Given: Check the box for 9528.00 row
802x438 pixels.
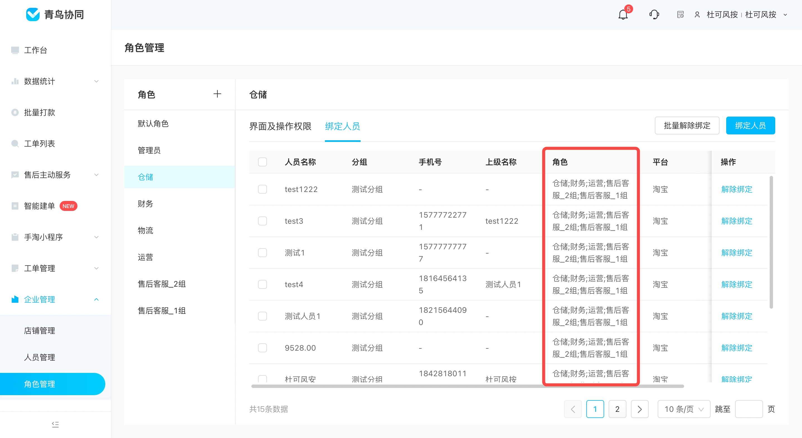Looking at the screenshot, I should click(x=263, y=348).
